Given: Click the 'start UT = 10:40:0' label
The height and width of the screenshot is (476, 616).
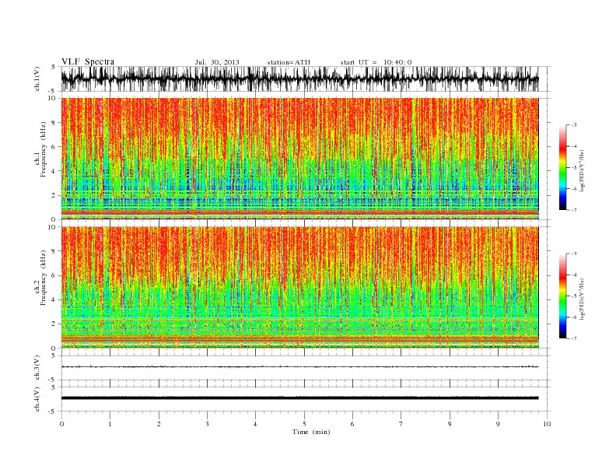Looking at the screenshot, I should pos(376,62).
